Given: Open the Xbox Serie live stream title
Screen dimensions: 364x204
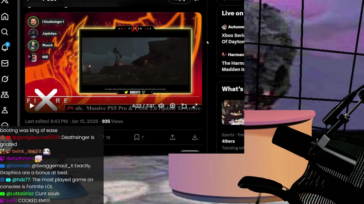Looking at the screenshot, I should pos(233,39).
